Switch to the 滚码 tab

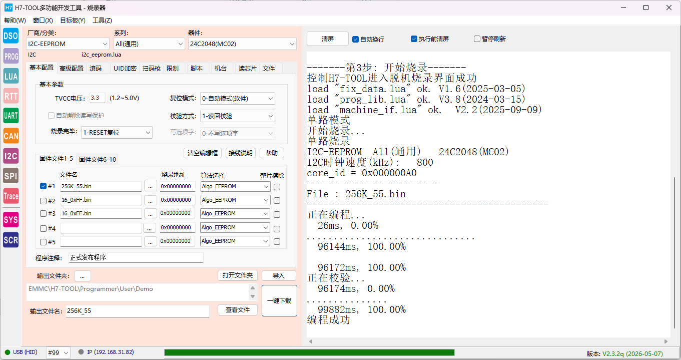pos(96,69)
